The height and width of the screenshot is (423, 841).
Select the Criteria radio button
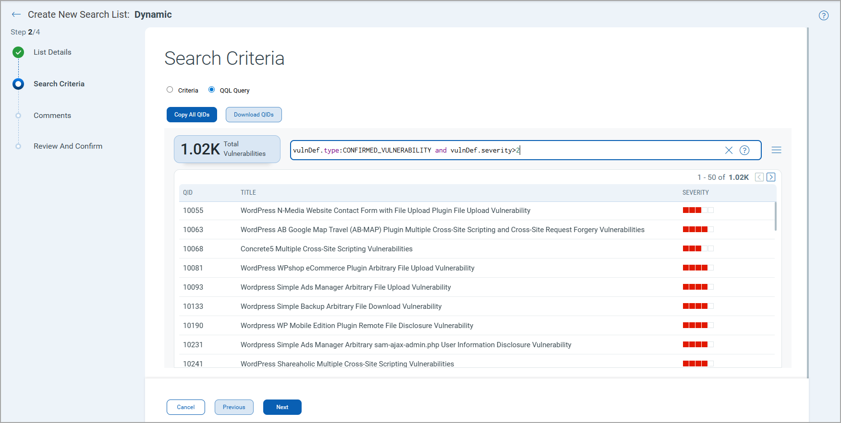[170, 90]
